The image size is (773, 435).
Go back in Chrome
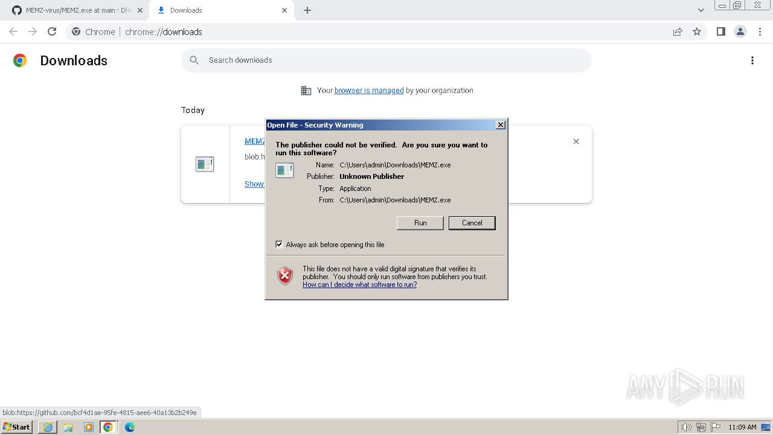(x=13, y=32)
